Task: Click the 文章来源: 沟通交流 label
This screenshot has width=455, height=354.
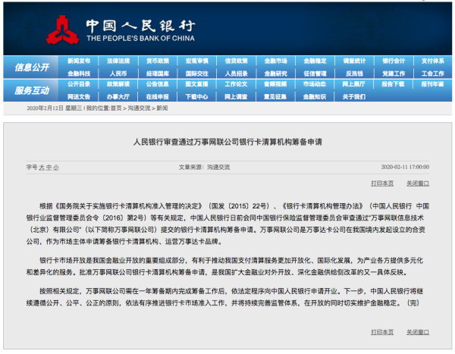Action: (x=204, y=167)
